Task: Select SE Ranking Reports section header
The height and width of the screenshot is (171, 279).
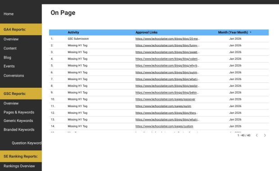Action: tap(21, 156)
